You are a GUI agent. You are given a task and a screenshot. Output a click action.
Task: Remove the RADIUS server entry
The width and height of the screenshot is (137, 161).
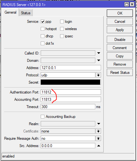(120, 64)
